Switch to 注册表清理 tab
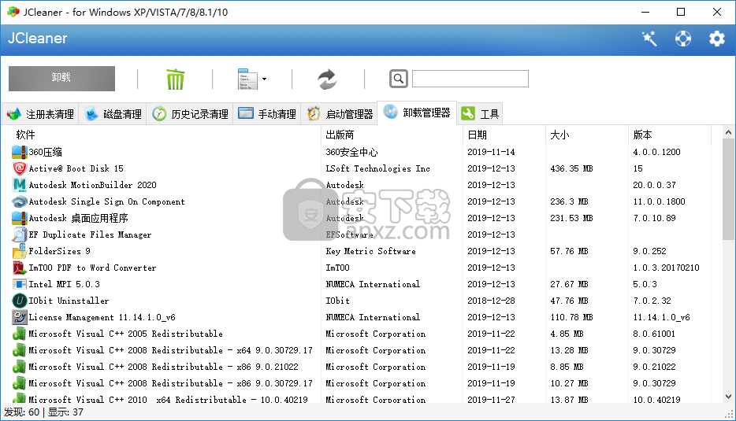Image resolution: width=736 pixels, height=421 pixels. pyautogui.click(x=40, y=114)
